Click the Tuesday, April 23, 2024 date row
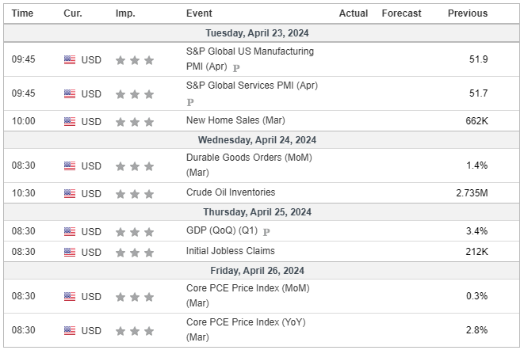Image resolution: width=524 pixels, height=350 pixels. coord(262,33)
